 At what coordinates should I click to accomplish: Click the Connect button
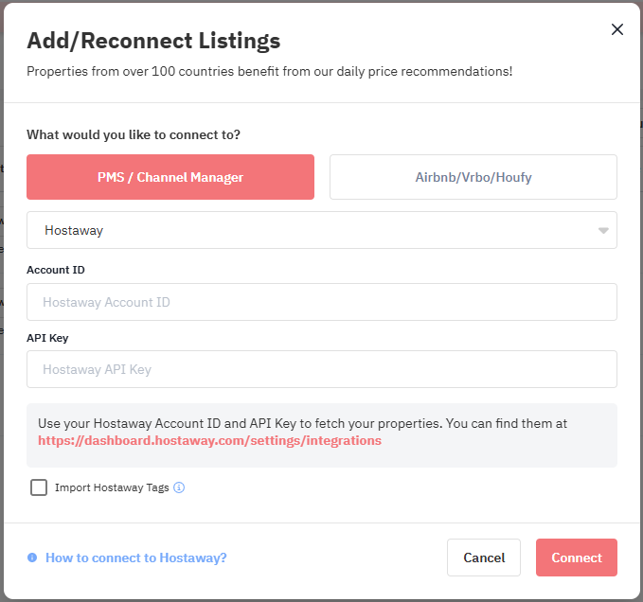coord(576,558)
